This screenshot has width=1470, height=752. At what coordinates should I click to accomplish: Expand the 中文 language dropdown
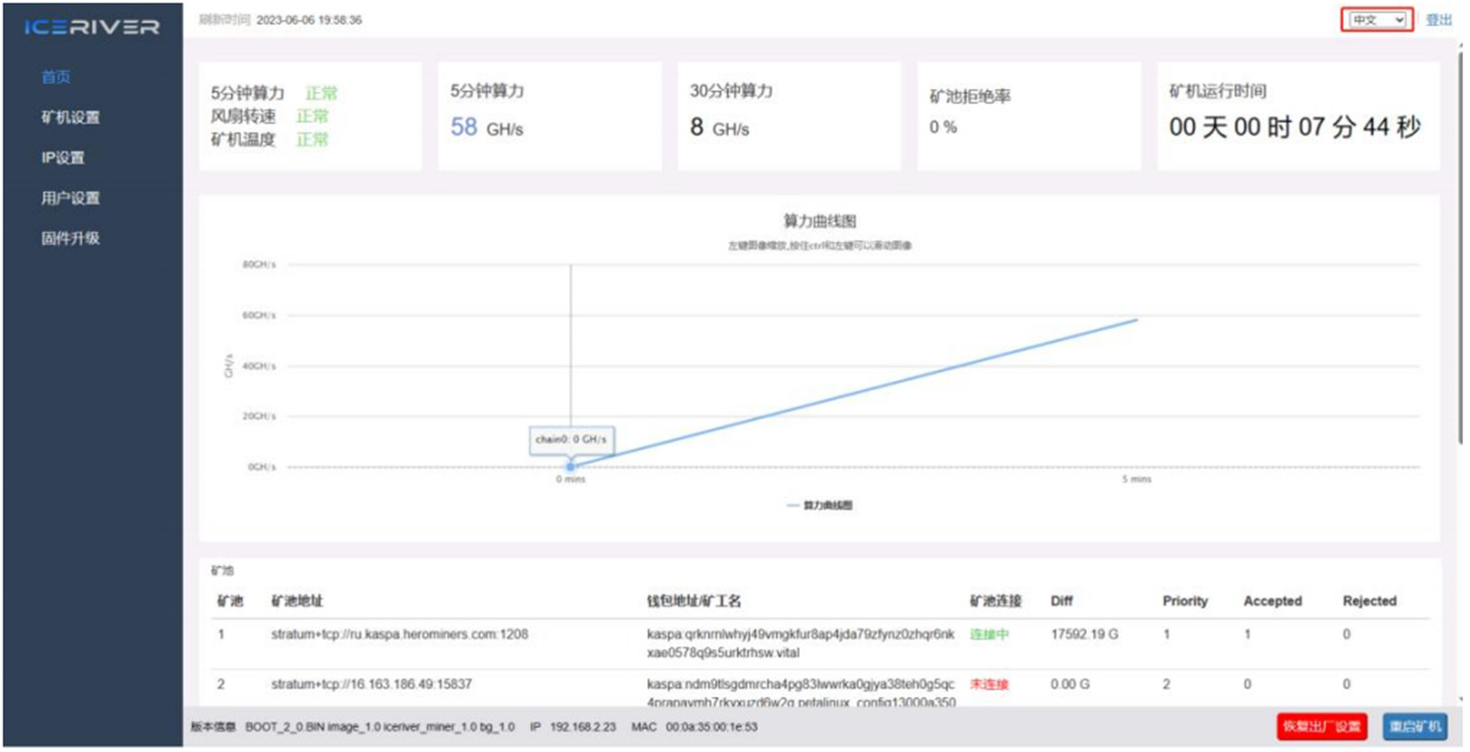(1377, 21)
